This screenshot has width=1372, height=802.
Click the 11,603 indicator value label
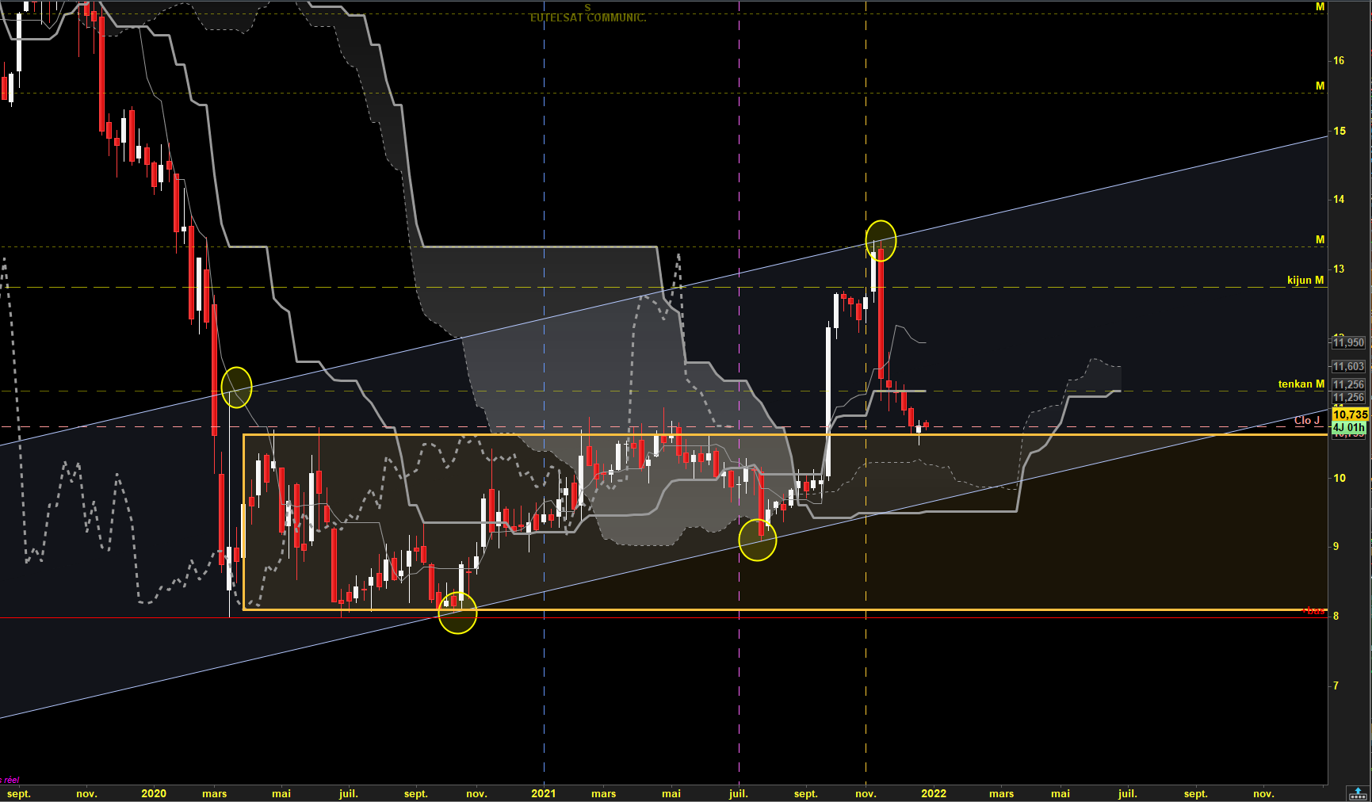1348,366
